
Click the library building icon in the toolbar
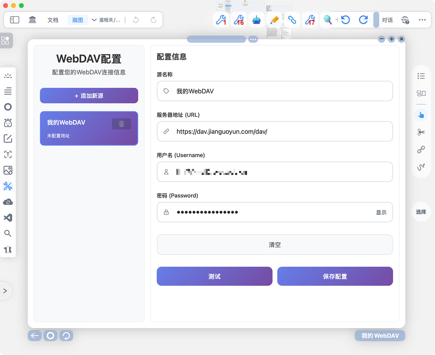pyautogui.click(x=32, y=20)
